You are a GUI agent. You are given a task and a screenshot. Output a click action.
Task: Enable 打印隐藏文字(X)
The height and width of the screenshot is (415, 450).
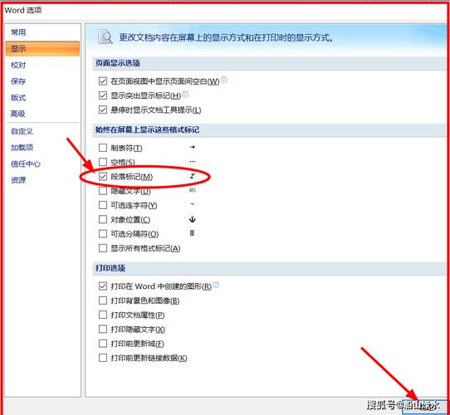(103, 329)
